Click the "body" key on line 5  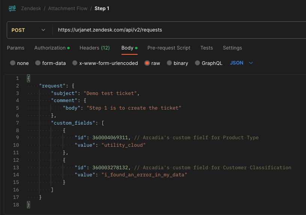(x=71, y=108)
